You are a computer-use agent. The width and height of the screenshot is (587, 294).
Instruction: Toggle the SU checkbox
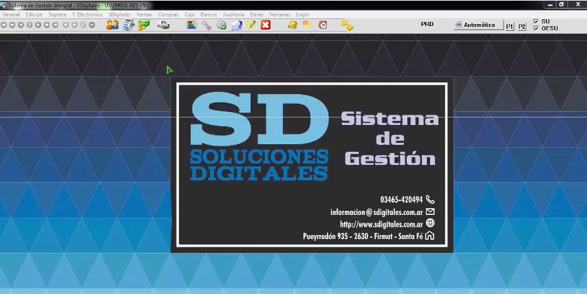(536, 22)
